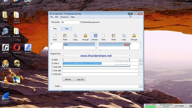This screenshot has width=192, height=108.
Task: Click the Copy All button
Action: click(80, 79)
